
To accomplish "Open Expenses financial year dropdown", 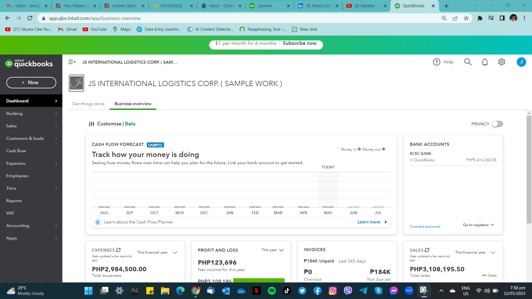I will (175, 252).
